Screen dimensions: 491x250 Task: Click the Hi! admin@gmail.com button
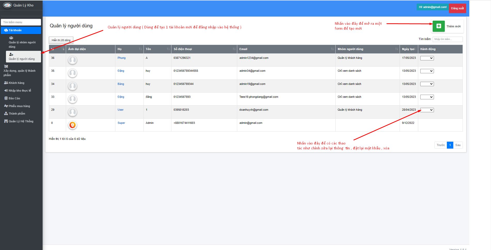coord(433,7)
